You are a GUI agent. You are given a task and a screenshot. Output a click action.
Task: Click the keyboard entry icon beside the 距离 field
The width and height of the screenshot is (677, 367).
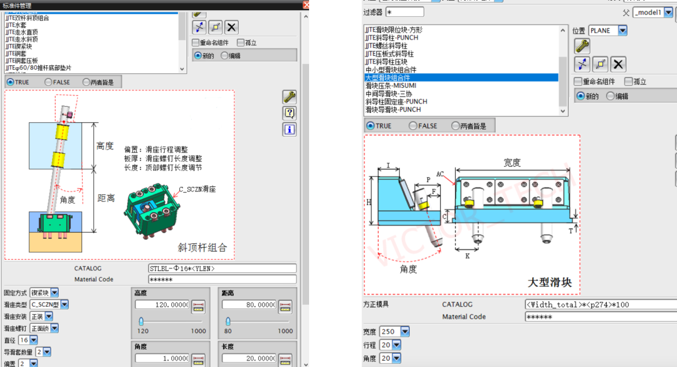284,306
